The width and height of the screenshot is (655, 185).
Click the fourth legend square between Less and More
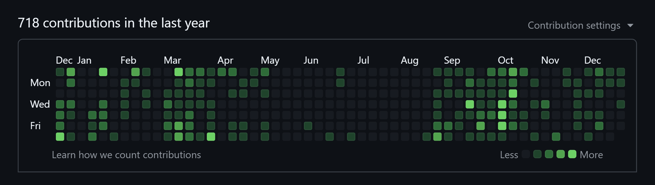click(561, 154)
